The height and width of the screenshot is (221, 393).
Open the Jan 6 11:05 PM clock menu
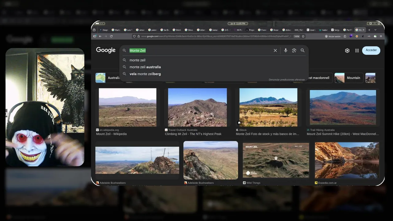click(x=238, y=23)
